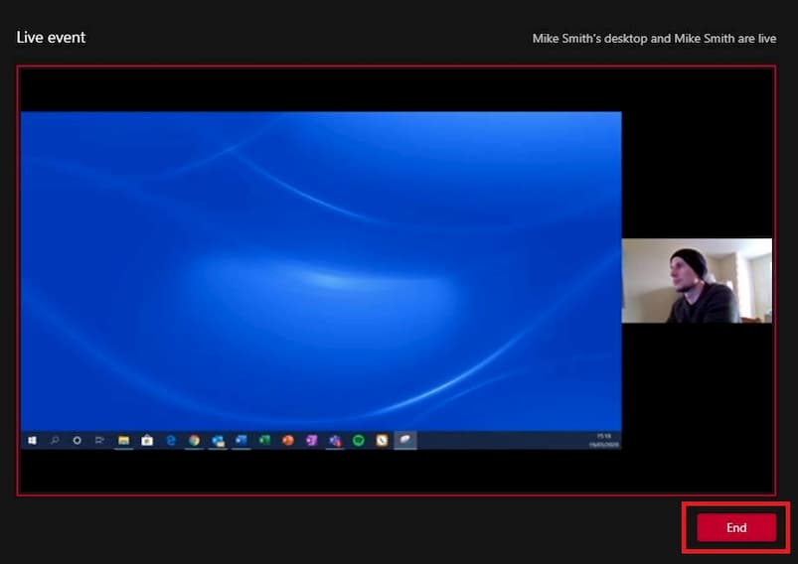Click the highlighted active app taskbar icon
Screen dimensions: 798x564
click(x=405, y=441)
